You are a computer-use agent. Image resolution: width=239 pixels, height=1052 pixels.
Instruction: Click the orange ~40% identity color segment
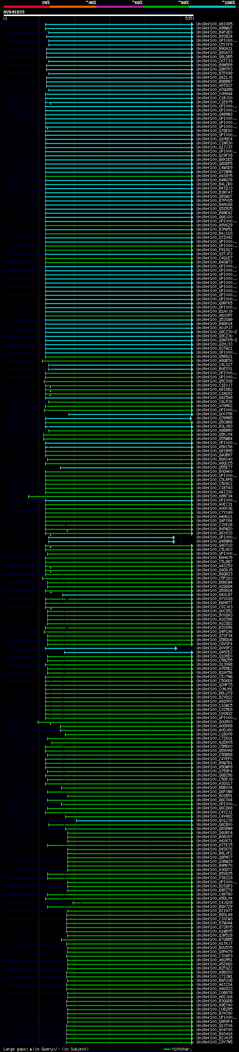pyautogui.click(x=73, y=7)
